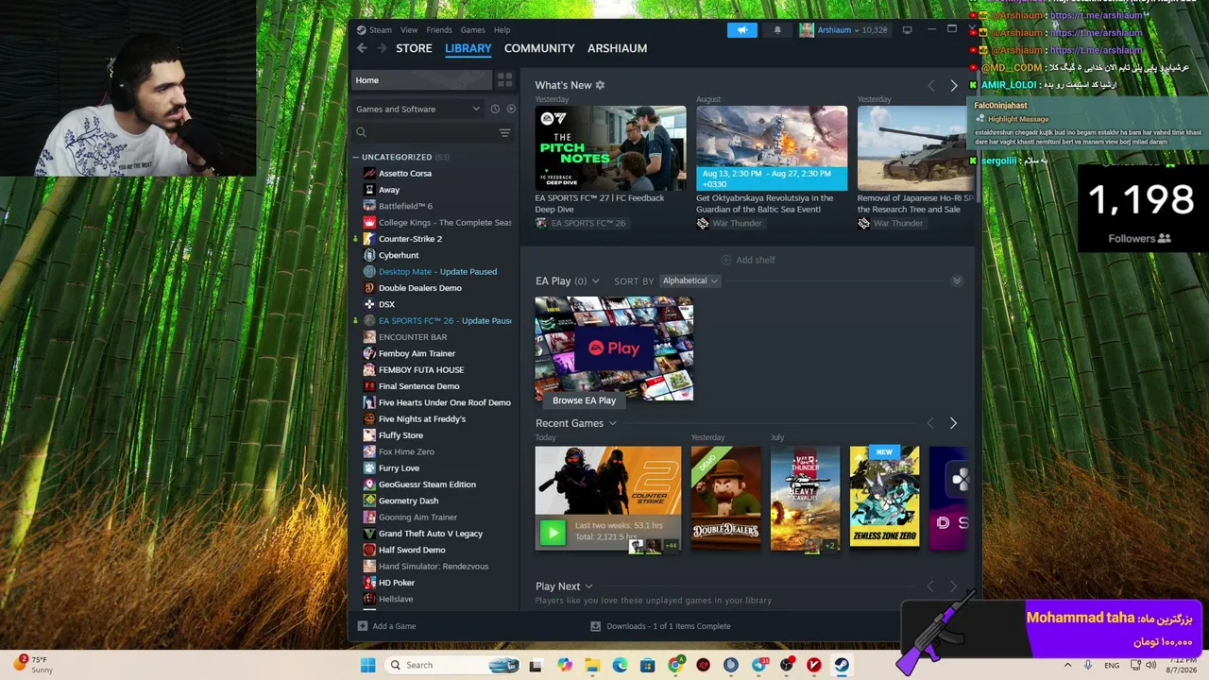Open the notifications bell in Steam

pos(777,30)
